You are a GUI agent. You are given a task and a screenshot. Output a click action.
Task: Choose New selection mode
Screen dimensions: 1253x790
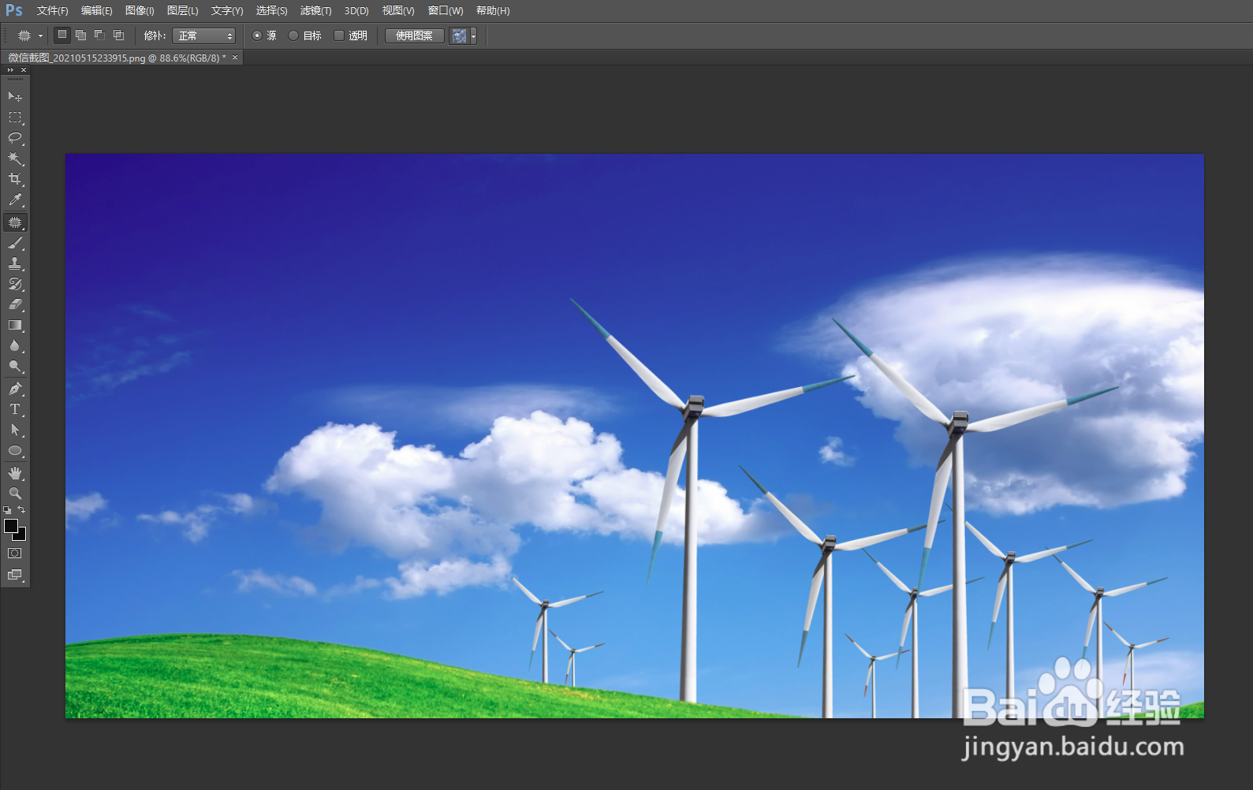62,35
